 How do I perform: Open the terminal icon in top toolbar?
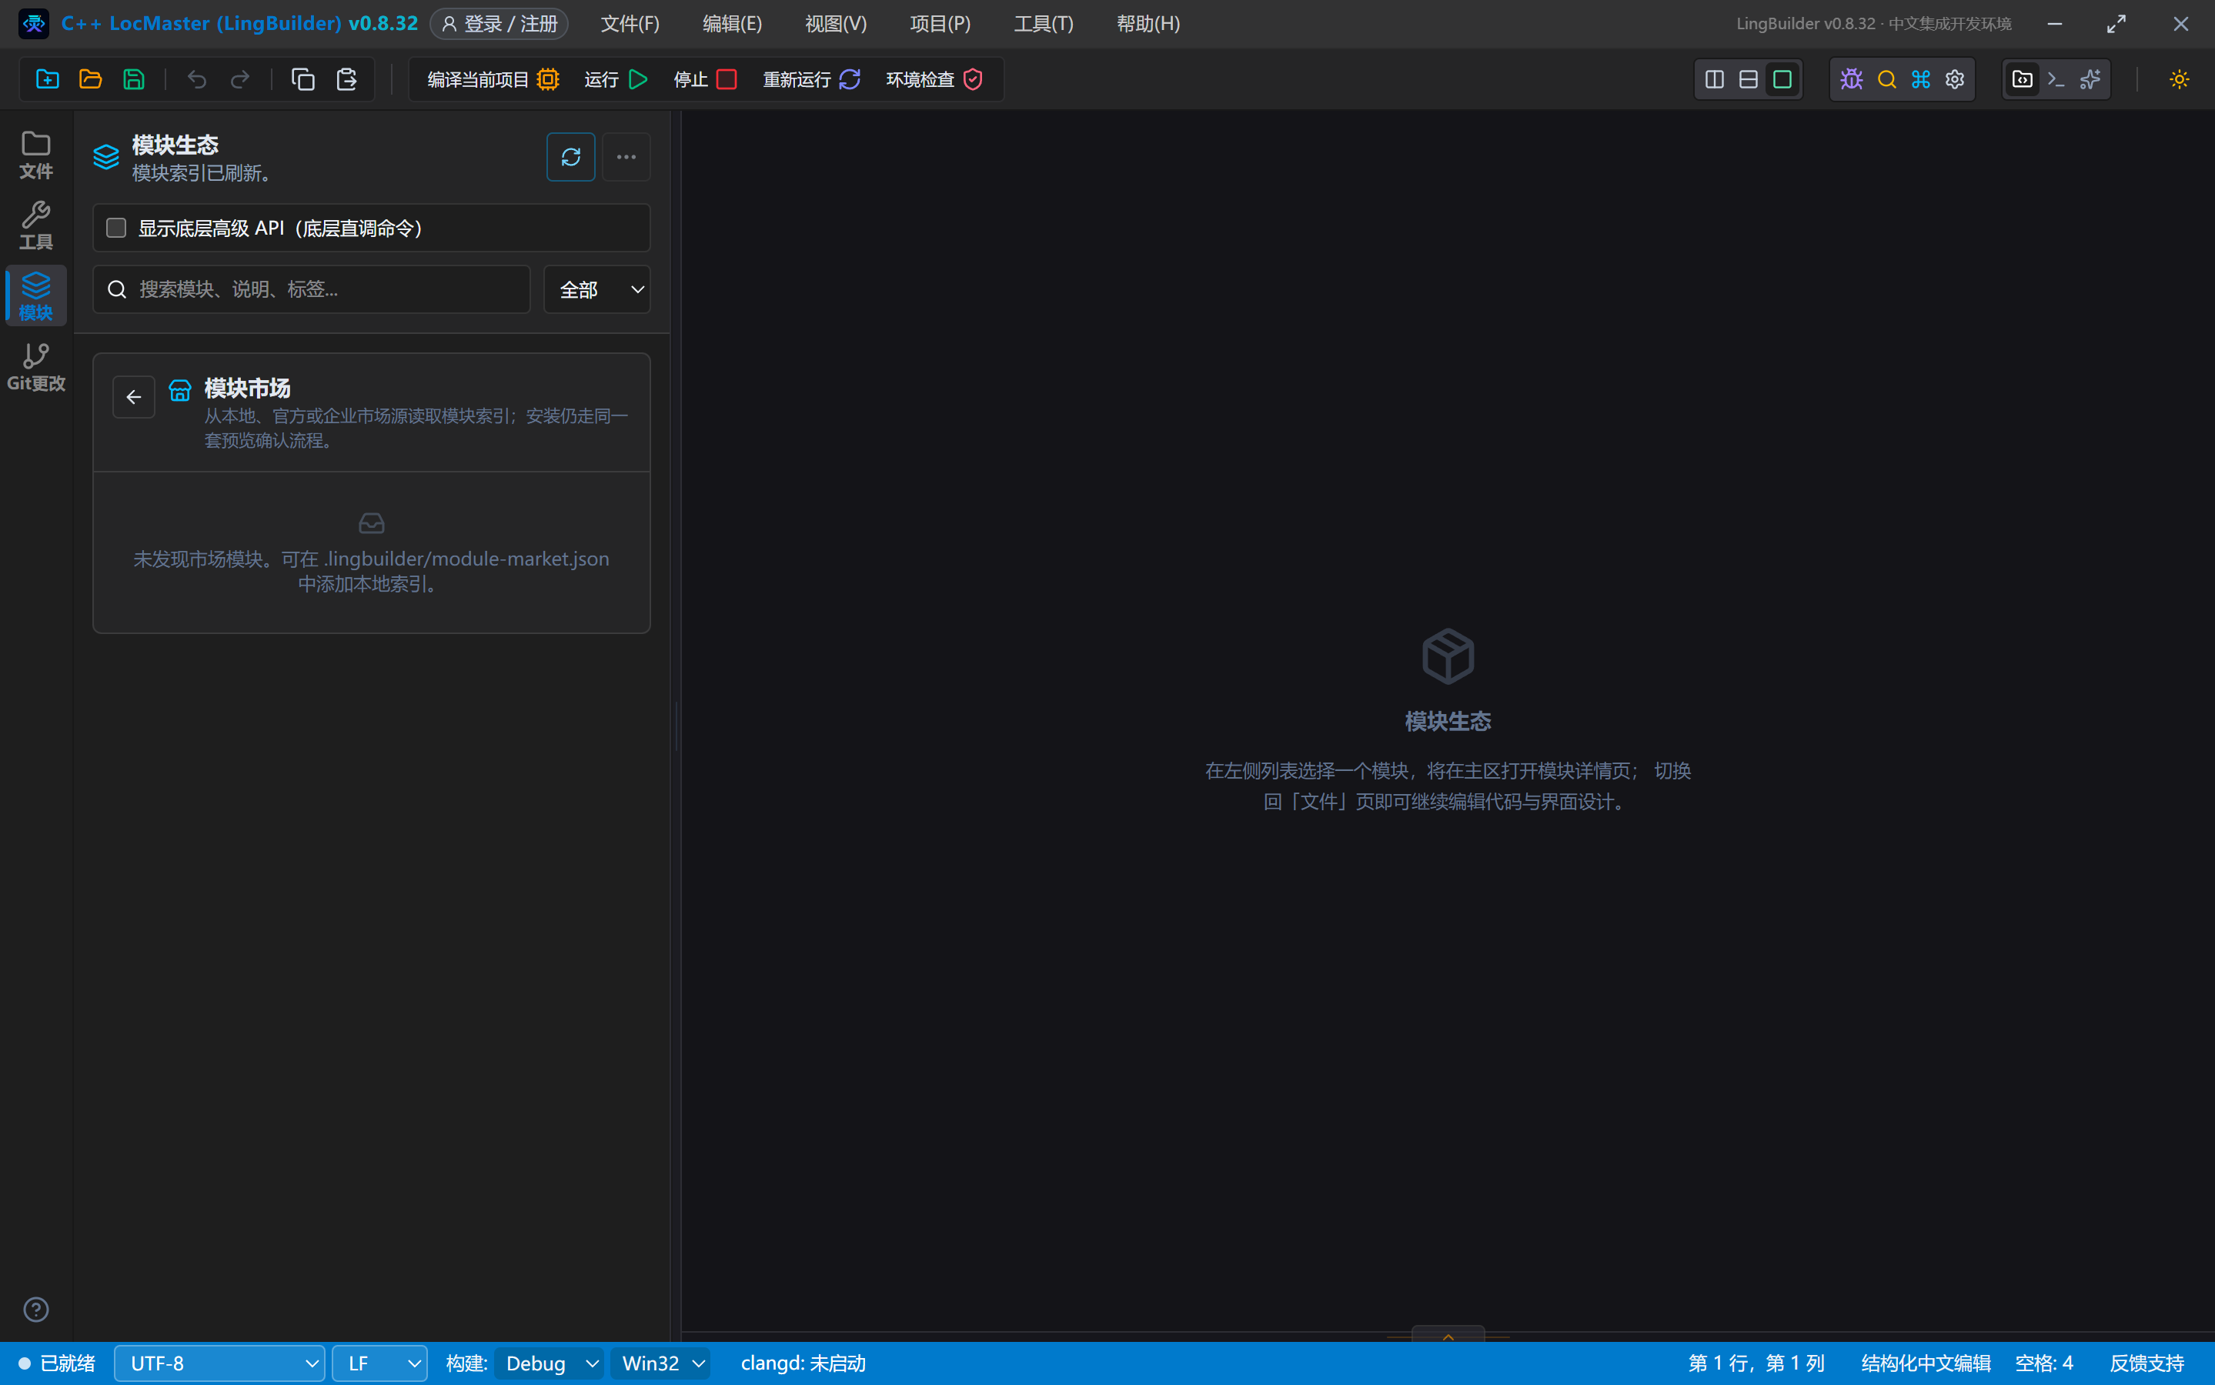pyautogui.click(x=2056, y=80)
